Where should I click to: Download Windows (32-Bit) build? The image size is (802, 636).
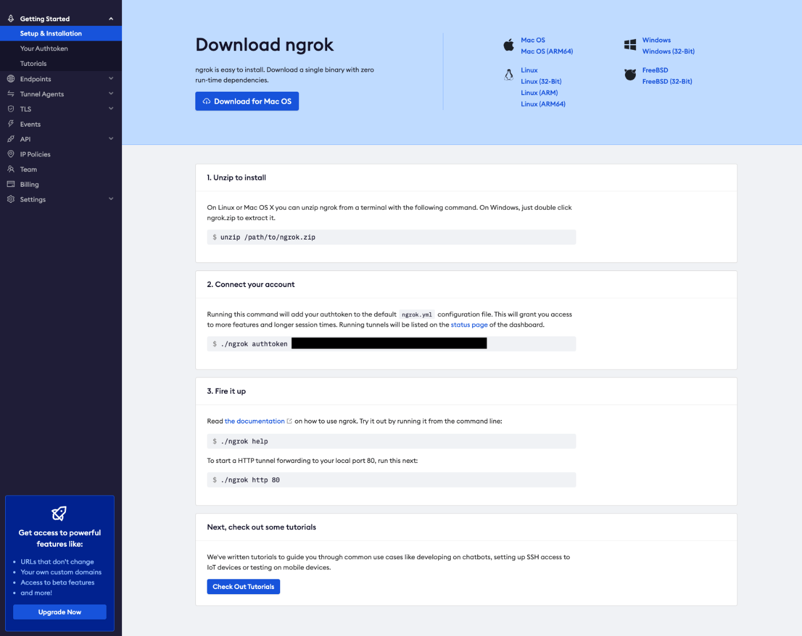[x=669, y=52]
